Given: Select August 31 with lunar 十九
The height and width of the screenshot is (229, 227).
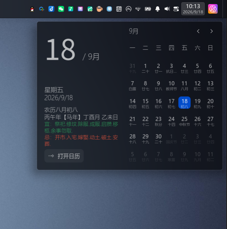Looking at the screenshot, I should point(132,68).
